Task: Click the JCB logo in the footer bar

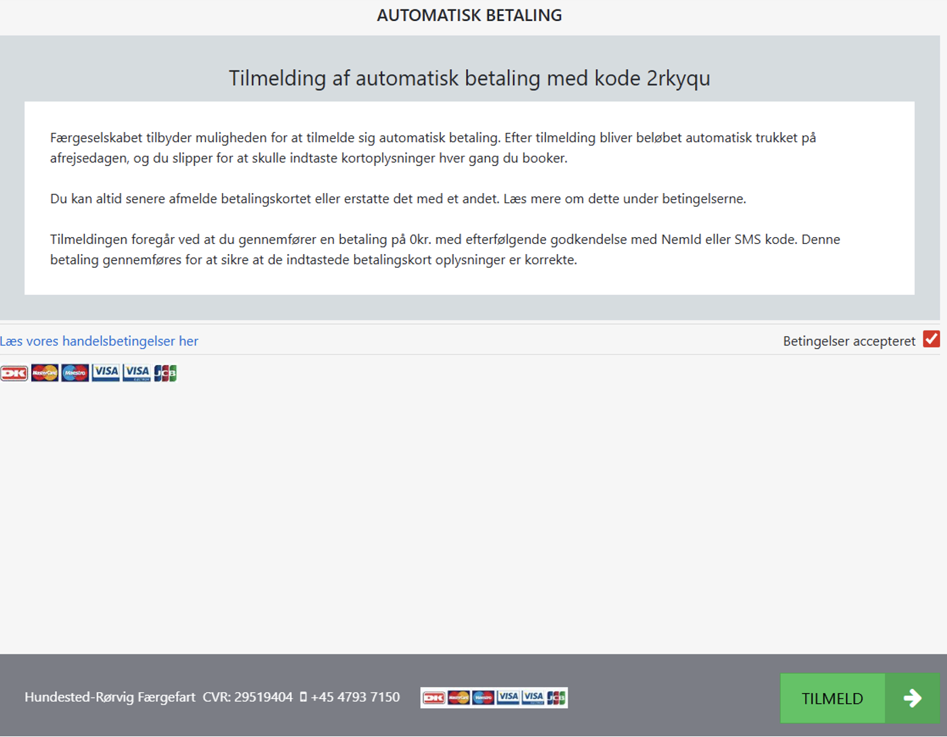Action: 556,698
